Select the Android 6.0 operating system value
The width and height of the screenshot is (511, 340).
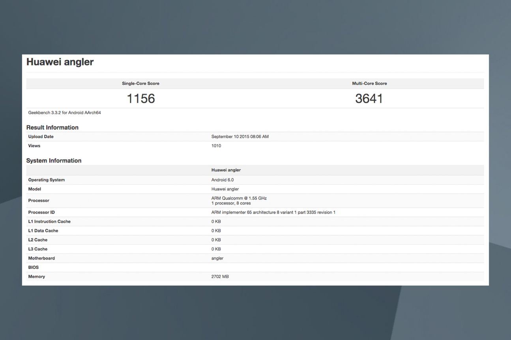tap(223, 180)
